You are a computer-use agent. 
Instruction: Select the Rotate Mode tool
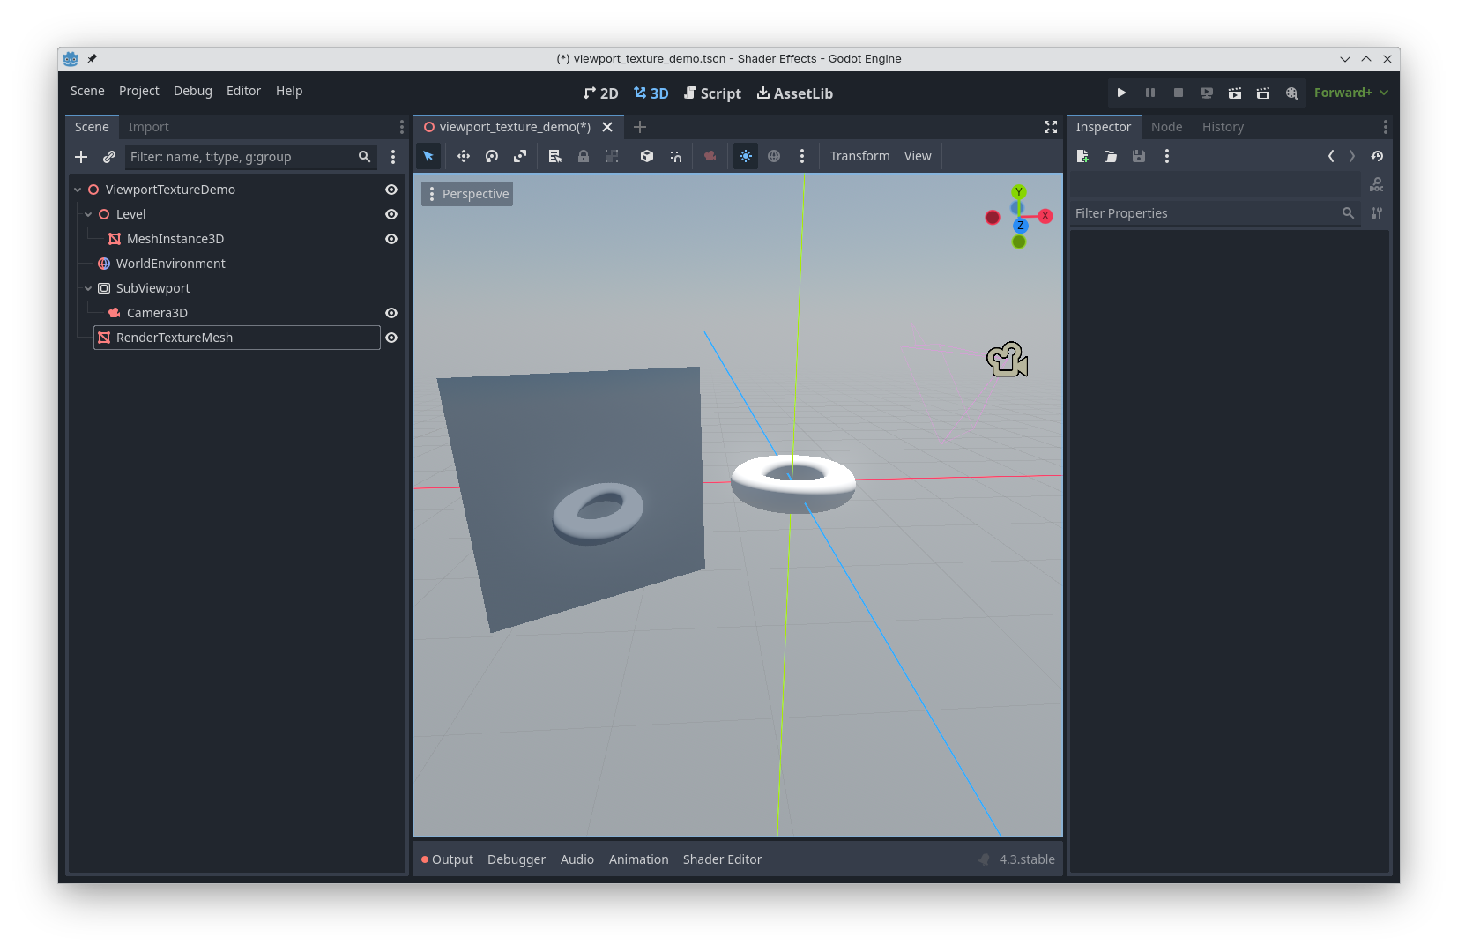pyautogui.click(x=492, y=156)
